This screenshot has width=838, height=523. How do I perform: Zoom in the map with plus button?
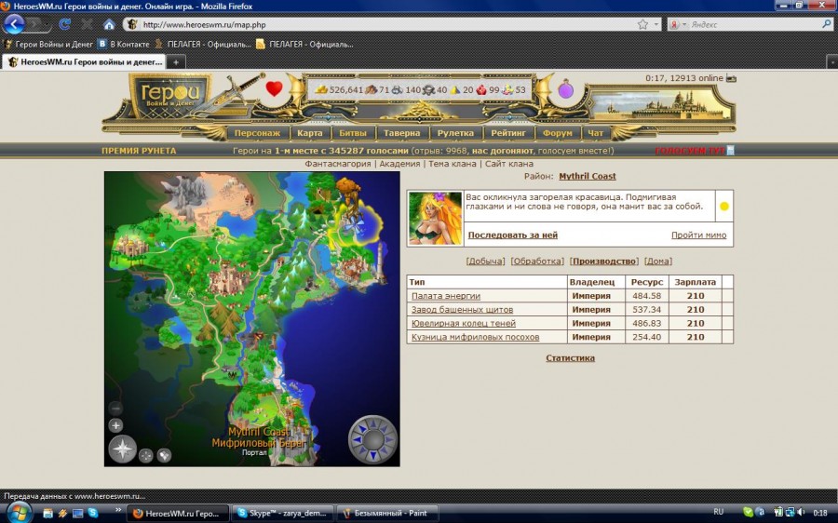(116, 425)
